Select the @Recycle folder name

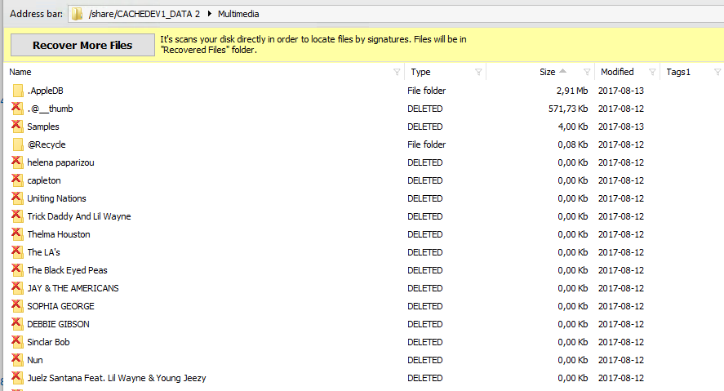(x=47, y=145)
